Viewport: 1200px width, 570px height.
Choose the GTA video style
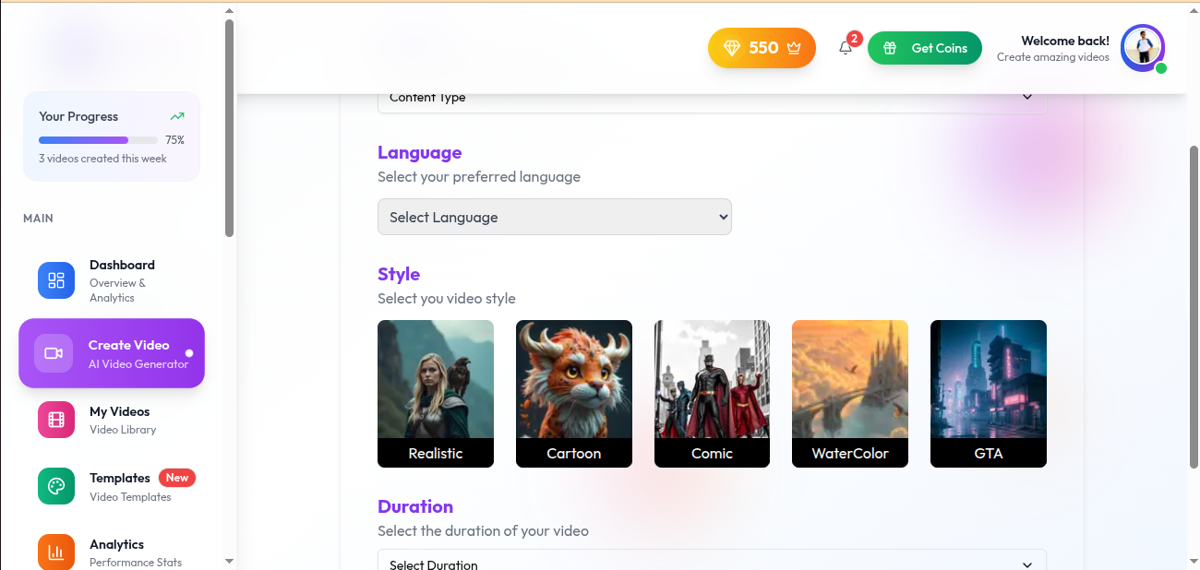[989, 394]
